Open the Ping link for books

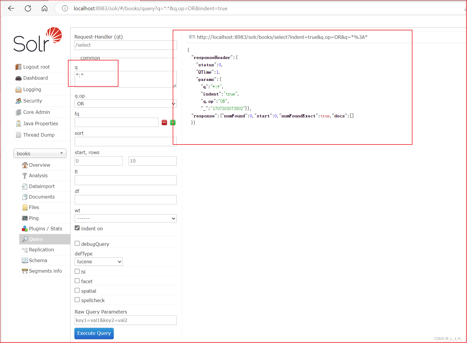(34, 218)
